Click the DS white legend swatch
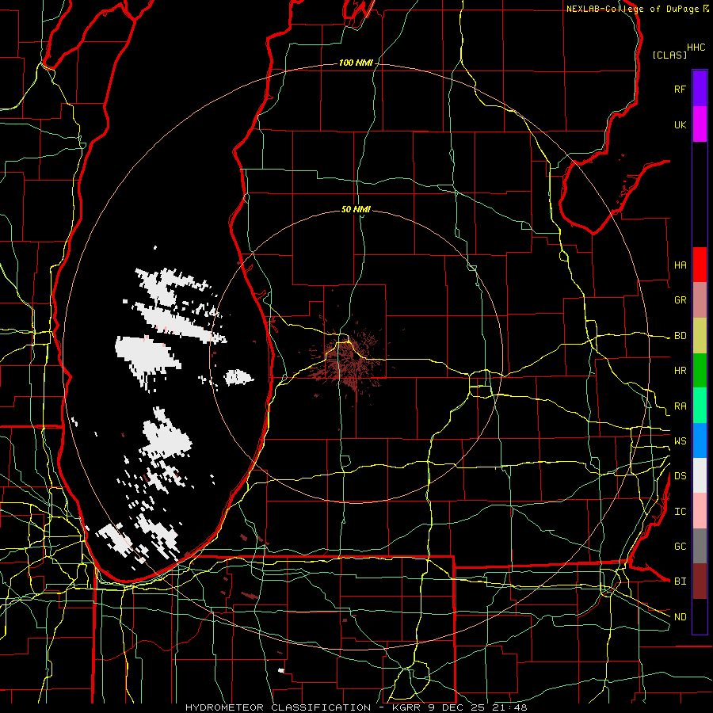Viewport: 713px width, 713px height. 700,475
